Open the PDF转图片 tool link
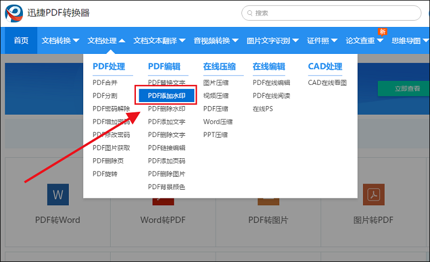430x262 pixels. coord(268,220)
